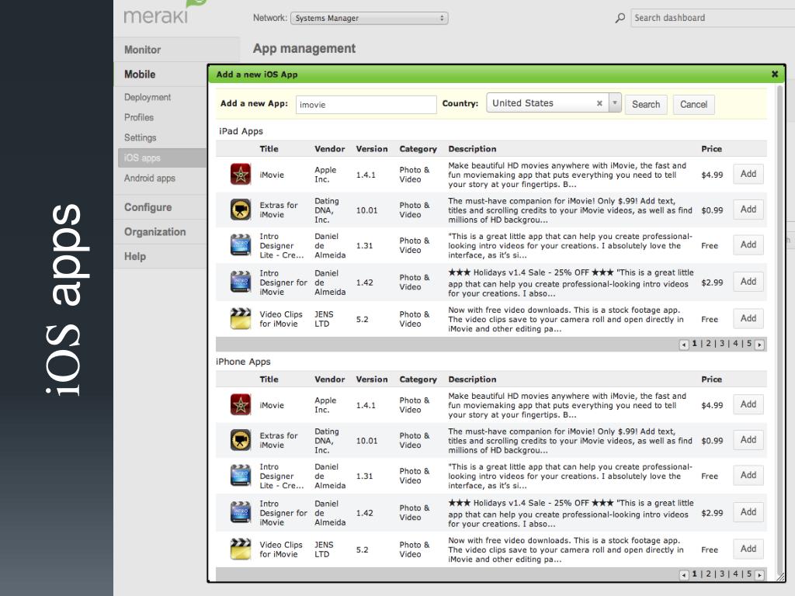Click the Vendor column header in iPhone Apps
The width and height of the screenshot is (795, 596).
pyautogui.click(x=329, y=379)
